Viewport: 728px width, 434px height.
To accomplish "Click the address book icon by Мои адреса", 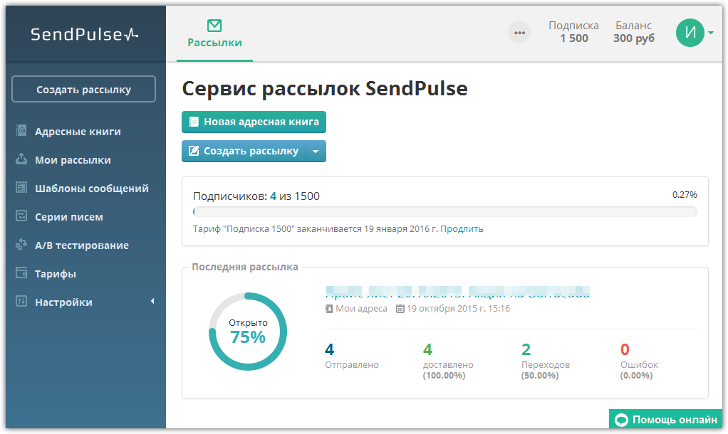I will coord(329,308).
